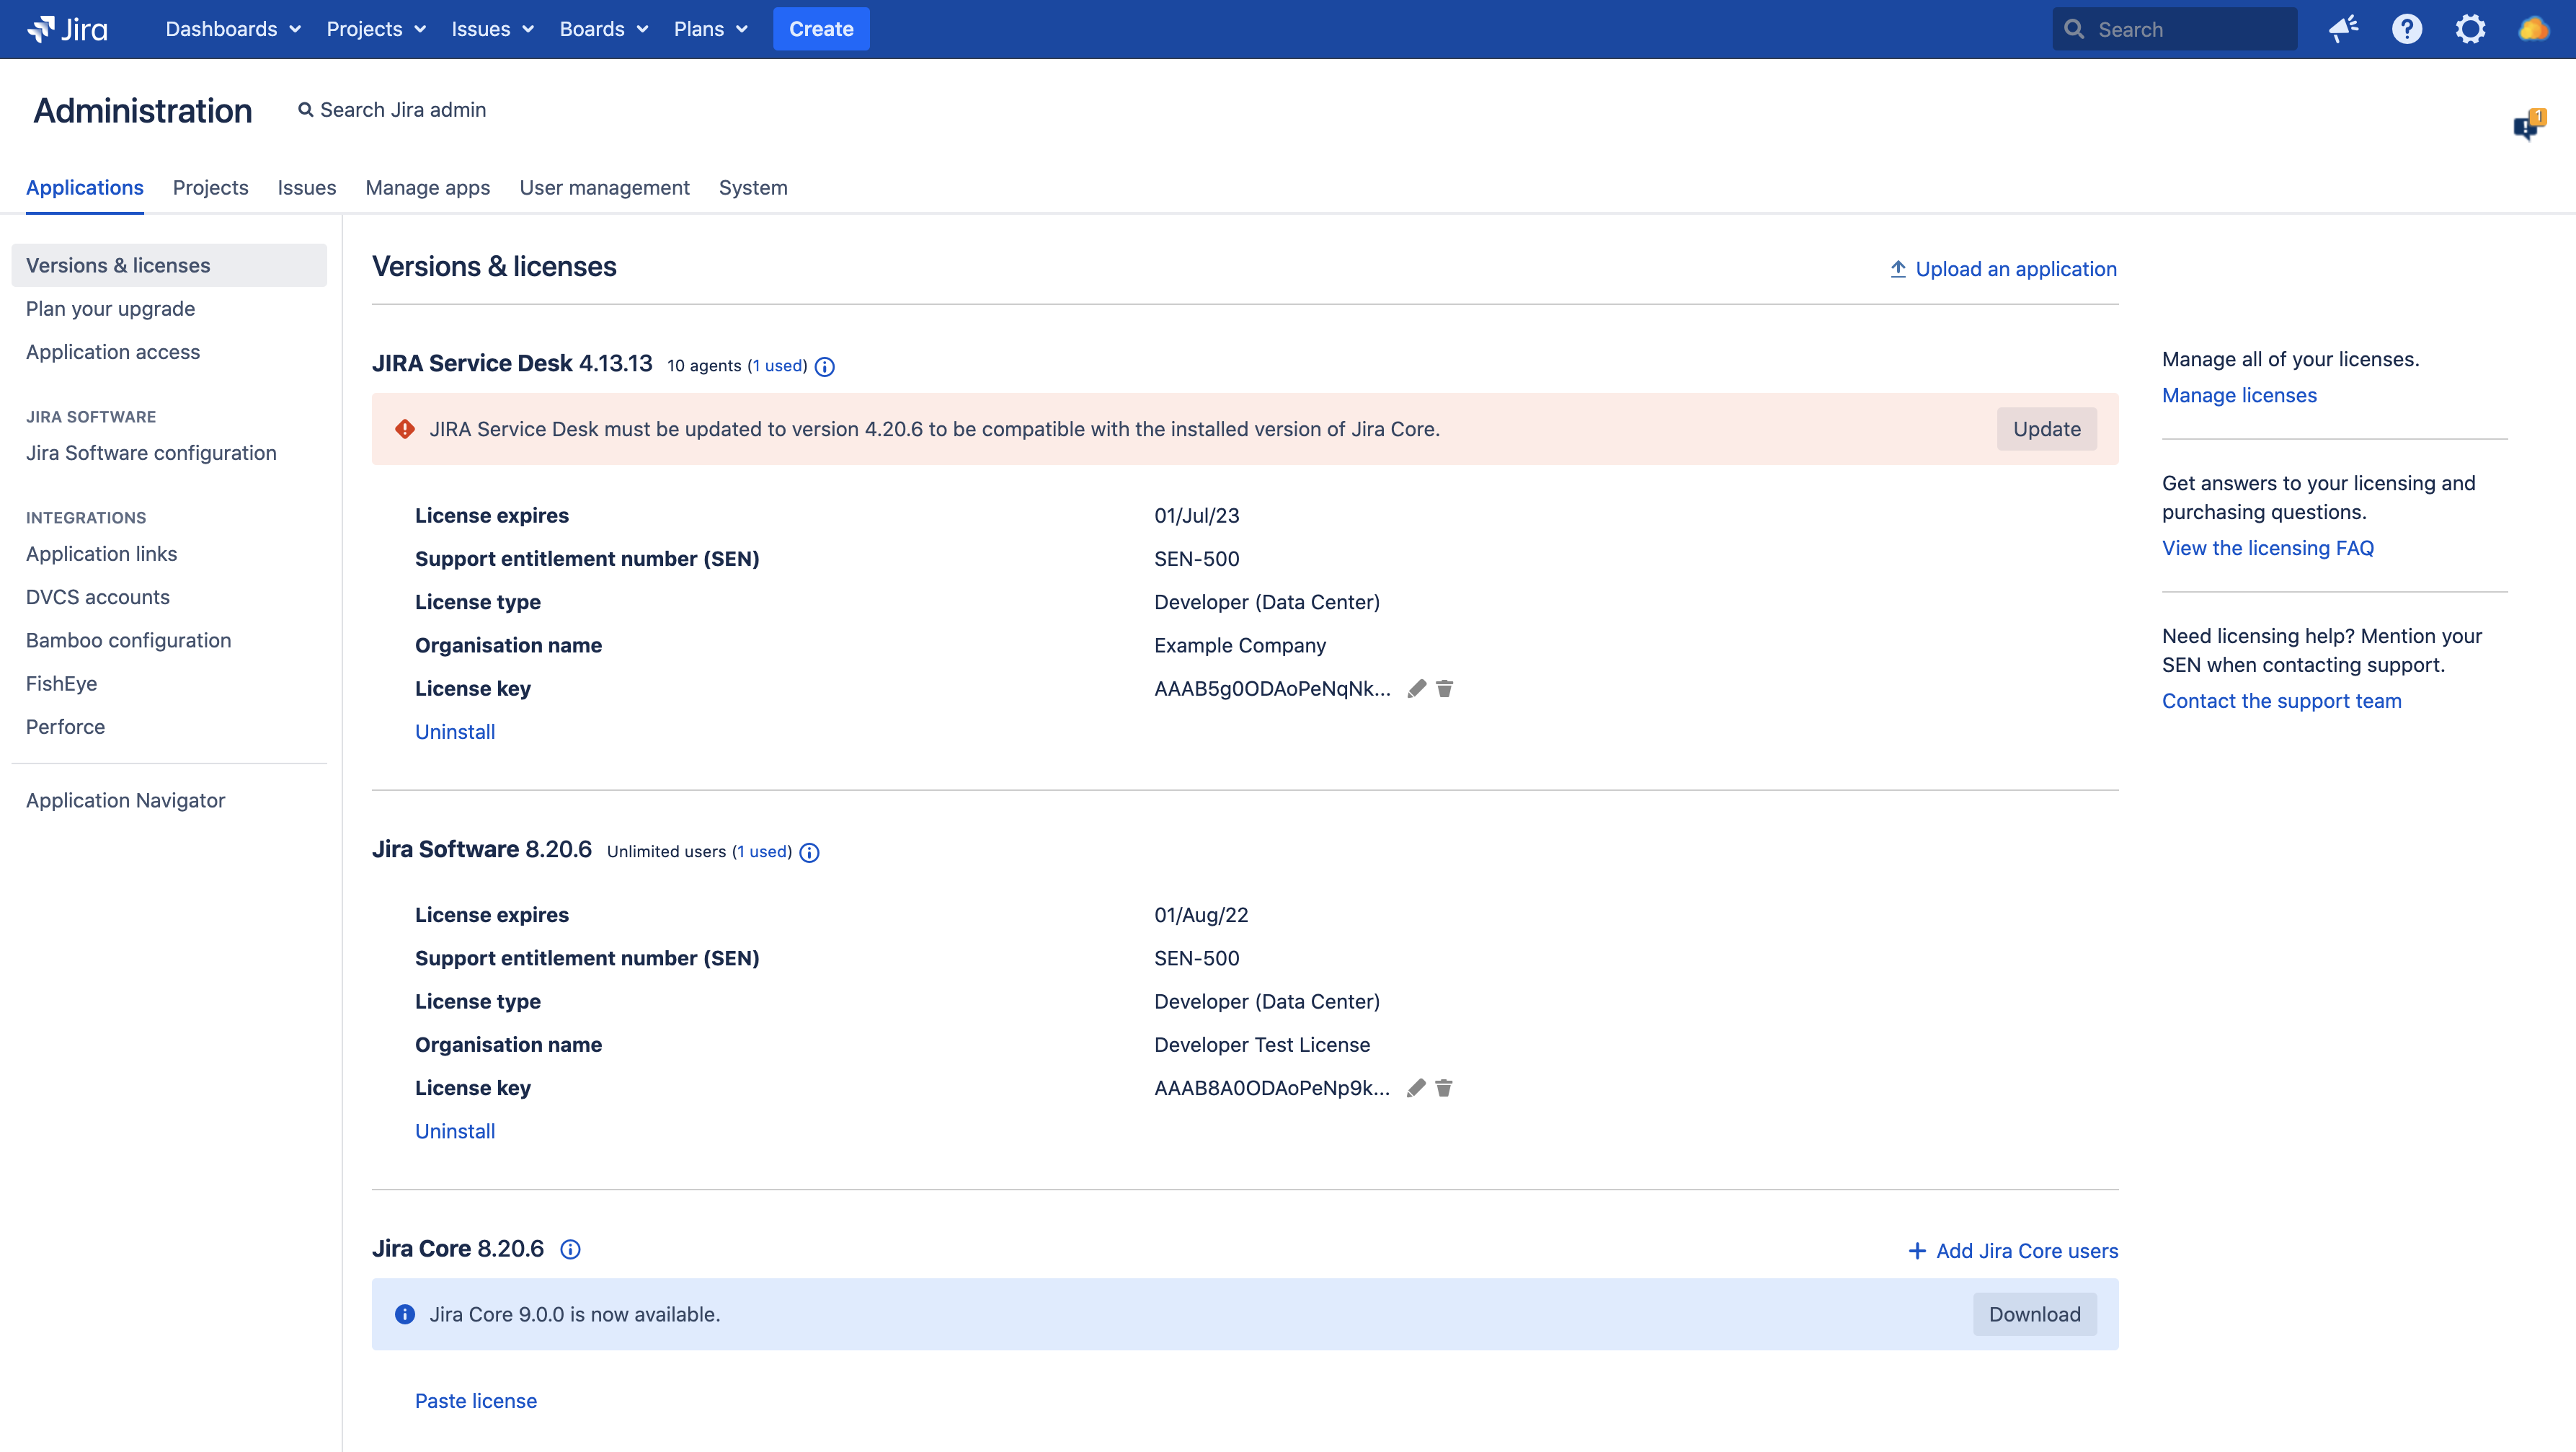Screen dimensions: 2576x1452
Task: Expand the Dashboards dropdown menu
Action: point(233,29)
